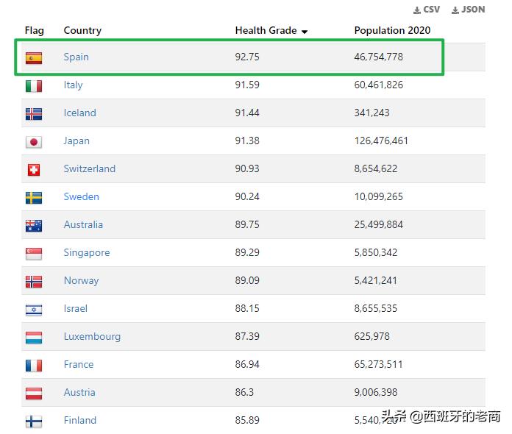Click the Flag column header
This screenshot has width=512, height=434.
[x=35, y=30]
